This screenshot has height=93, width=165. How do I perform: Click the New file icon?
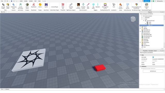[x=5, y=1]
